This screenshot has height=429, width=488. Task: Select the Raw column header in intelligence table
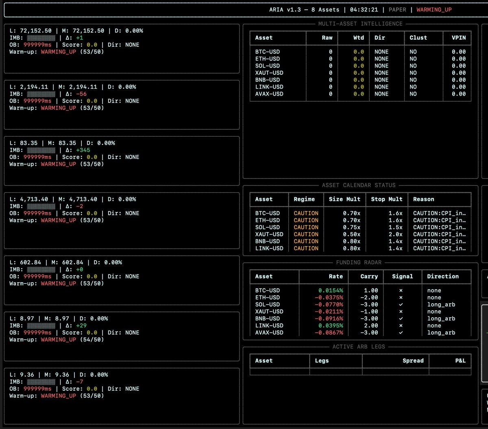click(x=327, y=37)
